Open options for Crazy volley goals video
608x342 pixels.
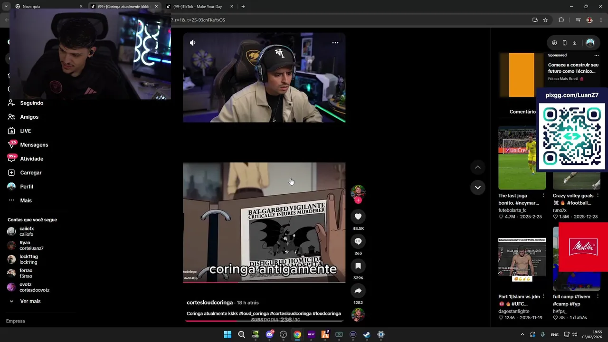(598, 195)
